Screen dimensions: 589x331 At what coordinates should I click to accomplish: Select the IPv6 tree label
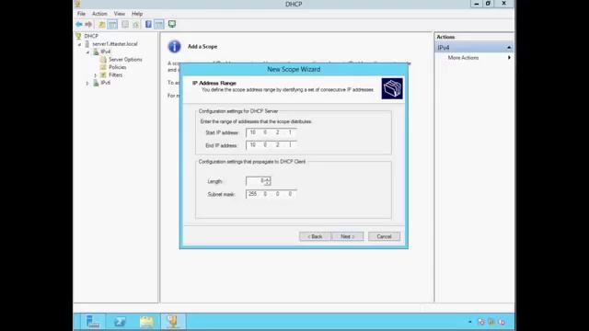coord(106,83)
